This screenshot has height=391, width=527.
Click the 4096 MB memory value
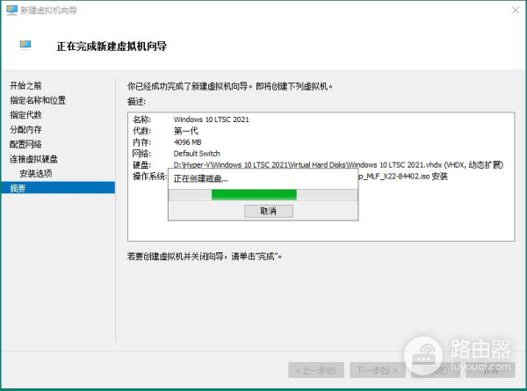click(x=188, y=142)
